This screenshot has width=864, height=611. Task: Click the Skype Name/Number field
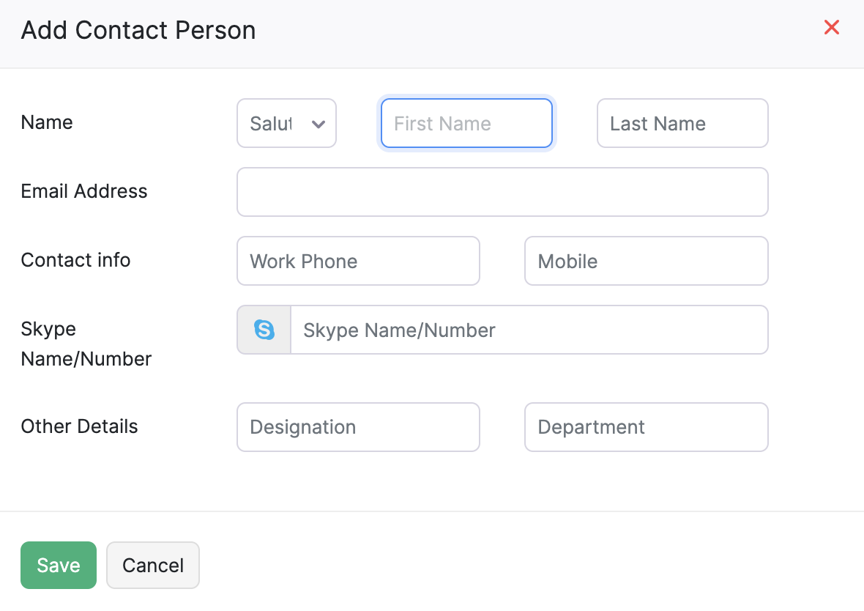tap(530, 330)
